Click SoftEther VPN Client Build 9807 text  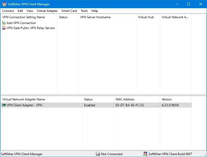coord(170,154)
